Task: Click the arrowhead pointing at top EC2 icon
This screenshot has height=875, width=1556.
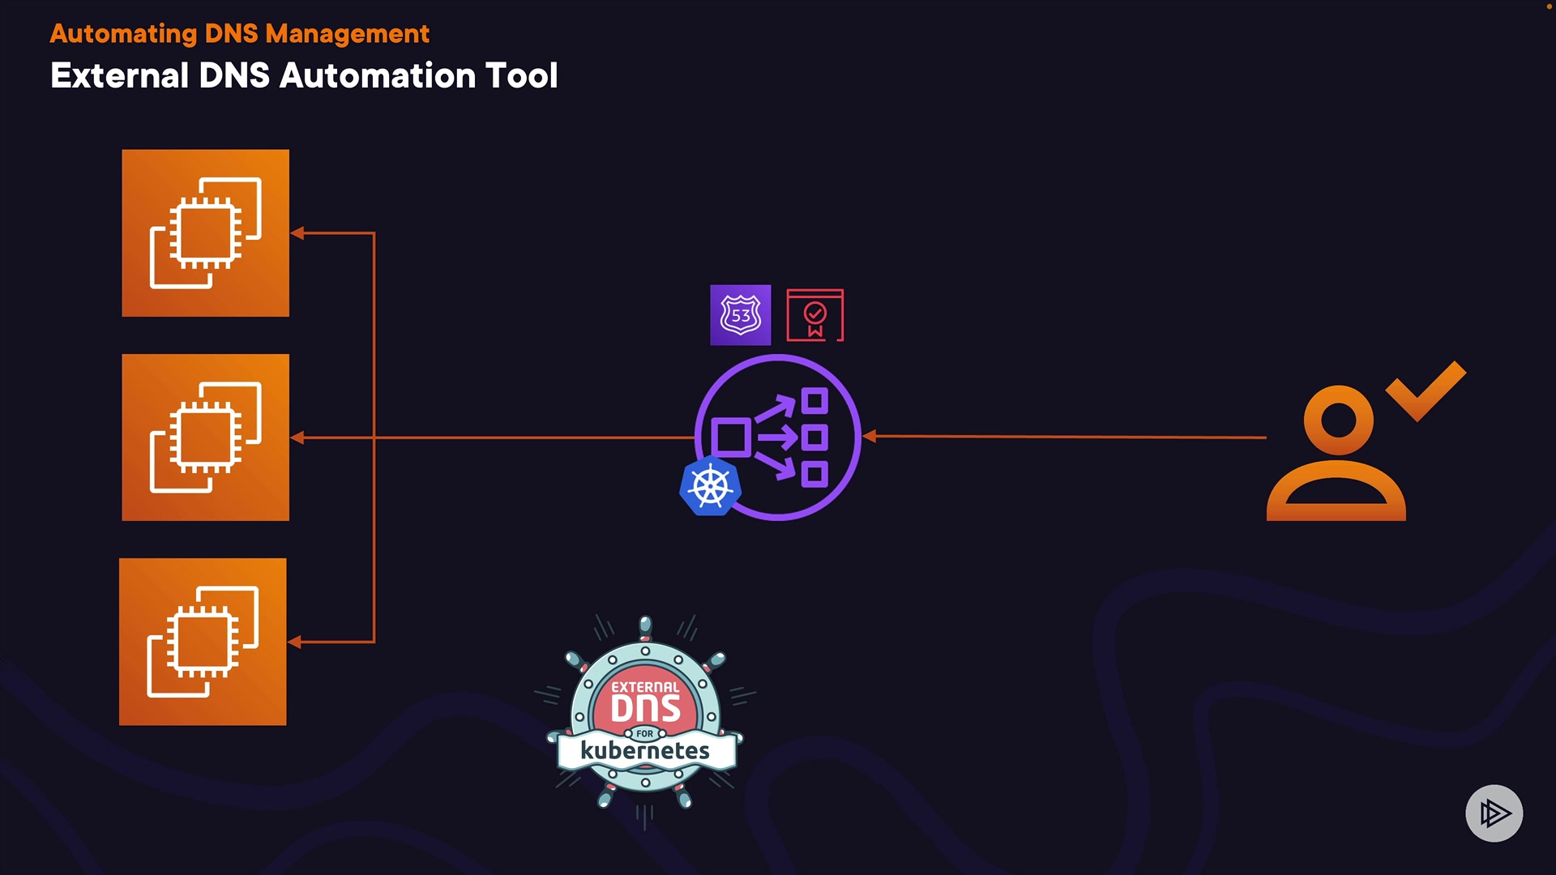Action: (297, 233)
